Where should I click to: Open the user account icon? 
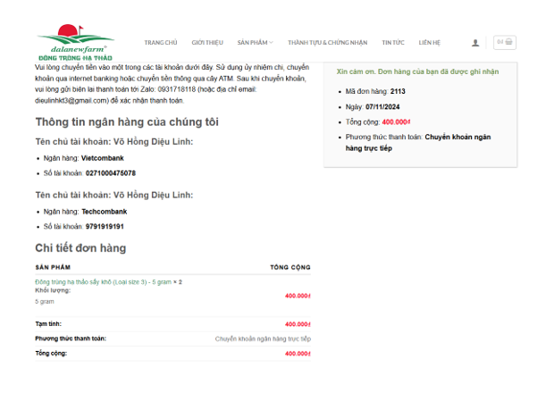coord(475,43)
